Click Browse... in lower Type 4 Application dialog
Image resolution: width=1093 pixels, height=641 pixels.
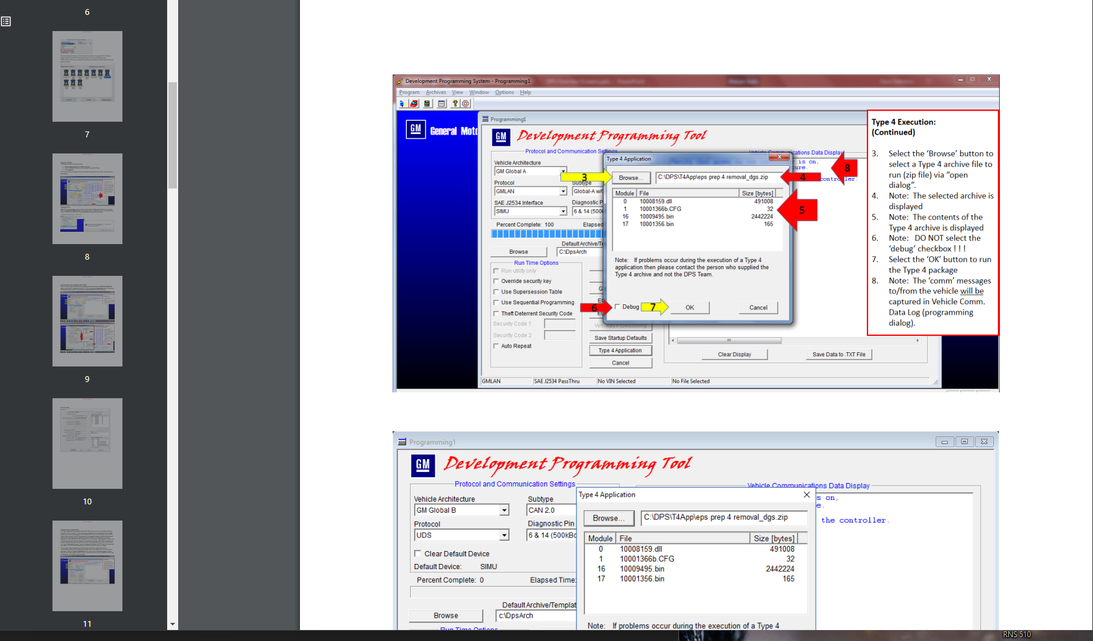(609, 518)
